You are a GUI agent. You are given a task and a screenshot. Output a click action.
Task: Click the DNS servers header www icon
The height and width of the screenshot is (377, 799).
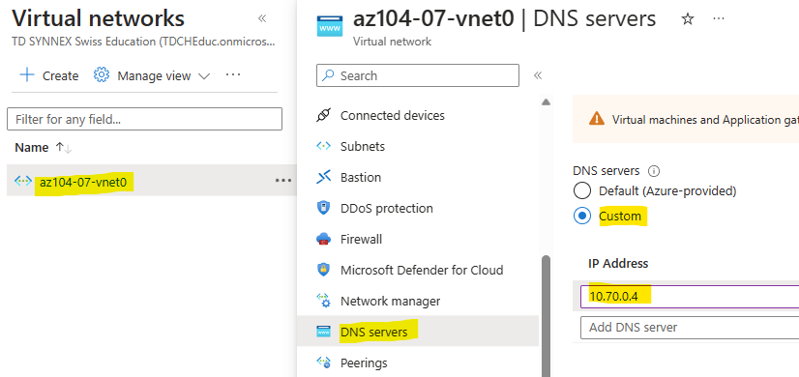[330, 25]
